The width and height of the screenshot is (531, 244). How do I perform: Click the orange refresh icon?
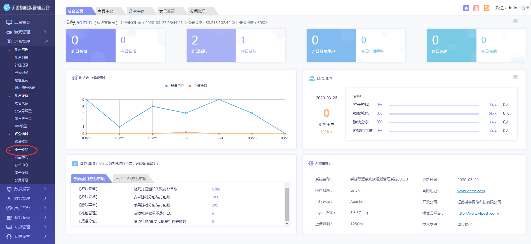487,8
